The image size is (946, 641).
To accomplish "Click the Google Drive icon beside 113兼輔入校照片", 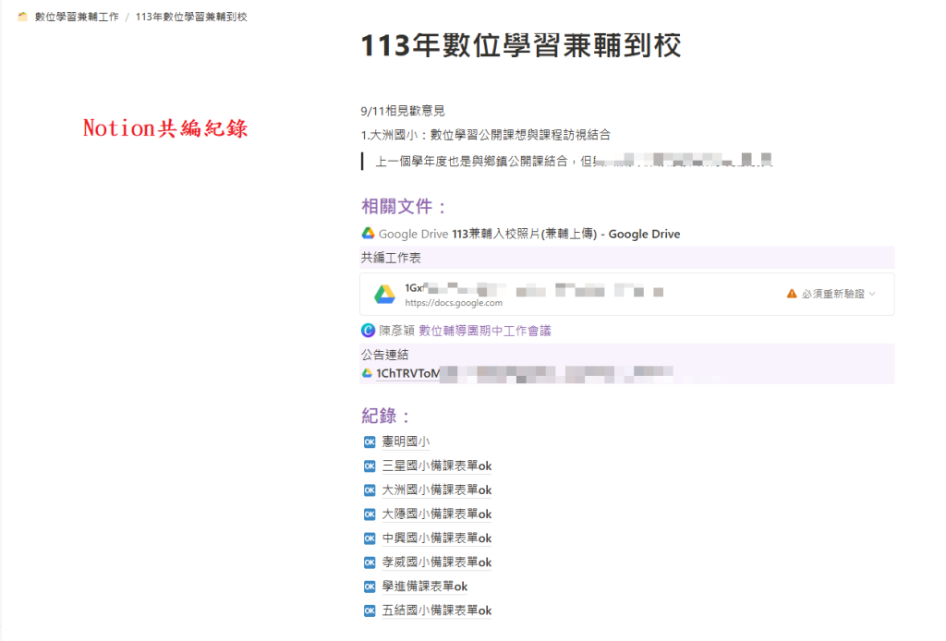I will pyautogui.click(x=368, y=234).
